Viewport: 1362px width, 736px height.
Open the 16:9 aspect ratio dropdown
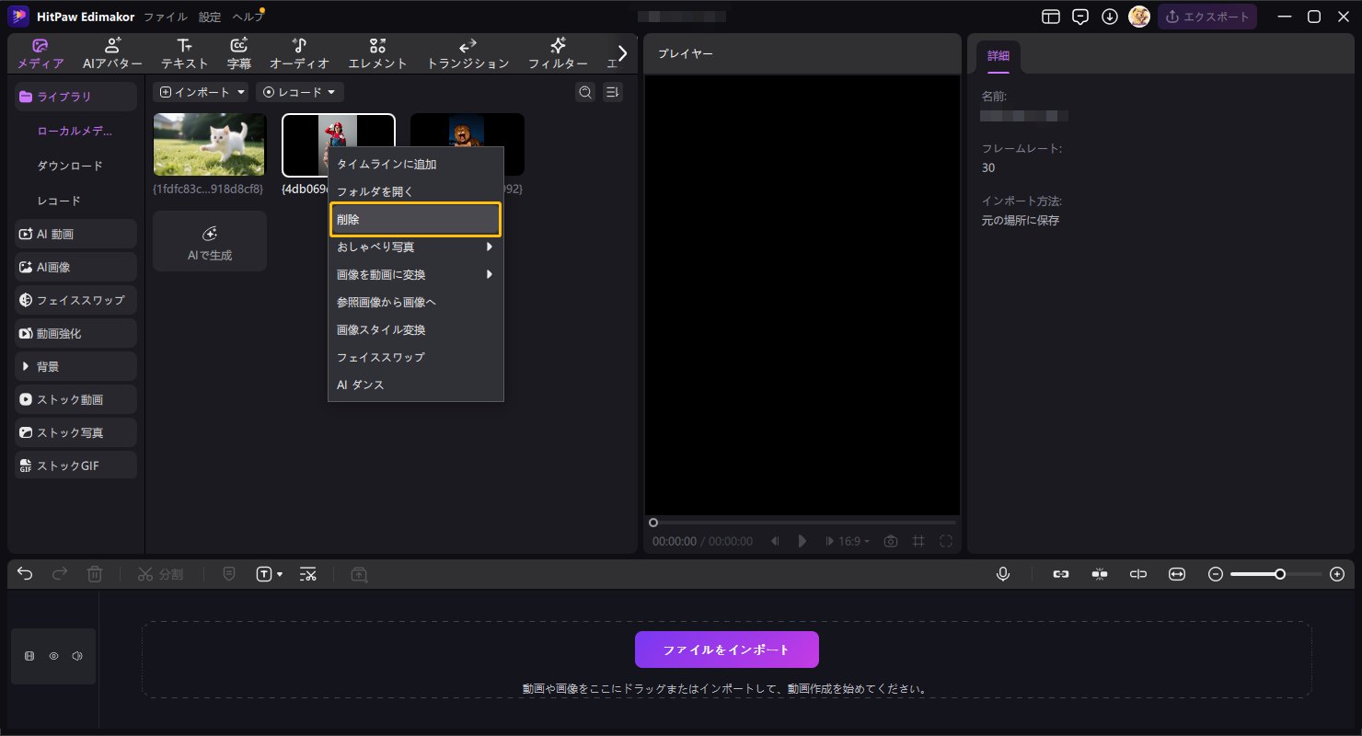point(846,541)
